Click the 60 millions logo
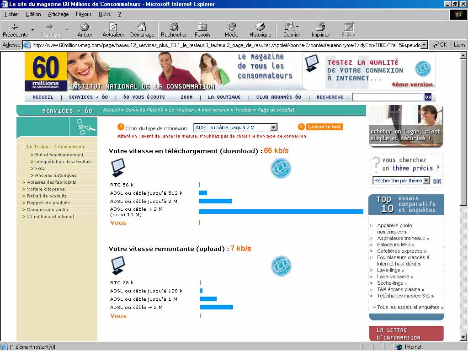 tap(46, 71)
